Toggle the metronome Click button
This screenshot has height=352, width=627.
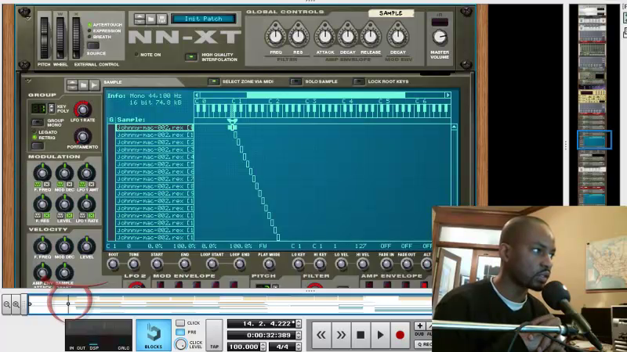point(180,322)
